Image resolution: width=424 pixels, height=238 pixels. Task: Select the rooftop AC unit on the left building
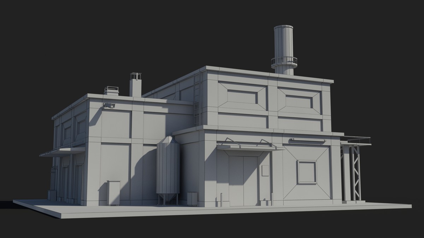(111, 91)
